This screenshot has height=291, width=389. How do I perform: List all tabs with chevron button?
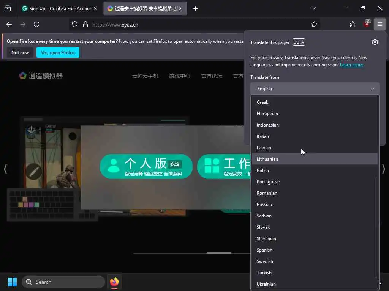[313, 8]
